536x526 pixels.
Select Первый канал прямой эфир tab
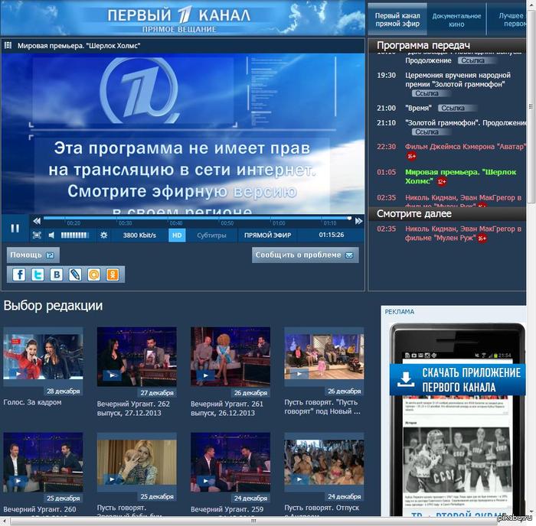click(397, 19)
